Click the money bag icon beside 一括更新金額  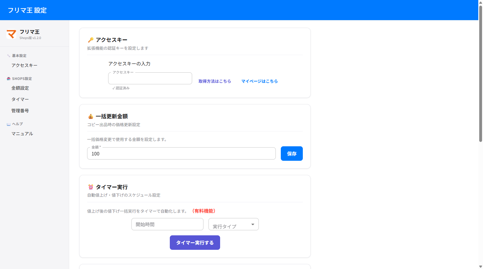[90, 116]
